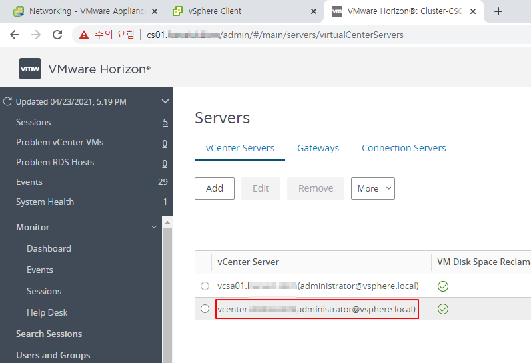Open Dashboard under Monitor
The image size is (531, 363).
coord(49,248)
